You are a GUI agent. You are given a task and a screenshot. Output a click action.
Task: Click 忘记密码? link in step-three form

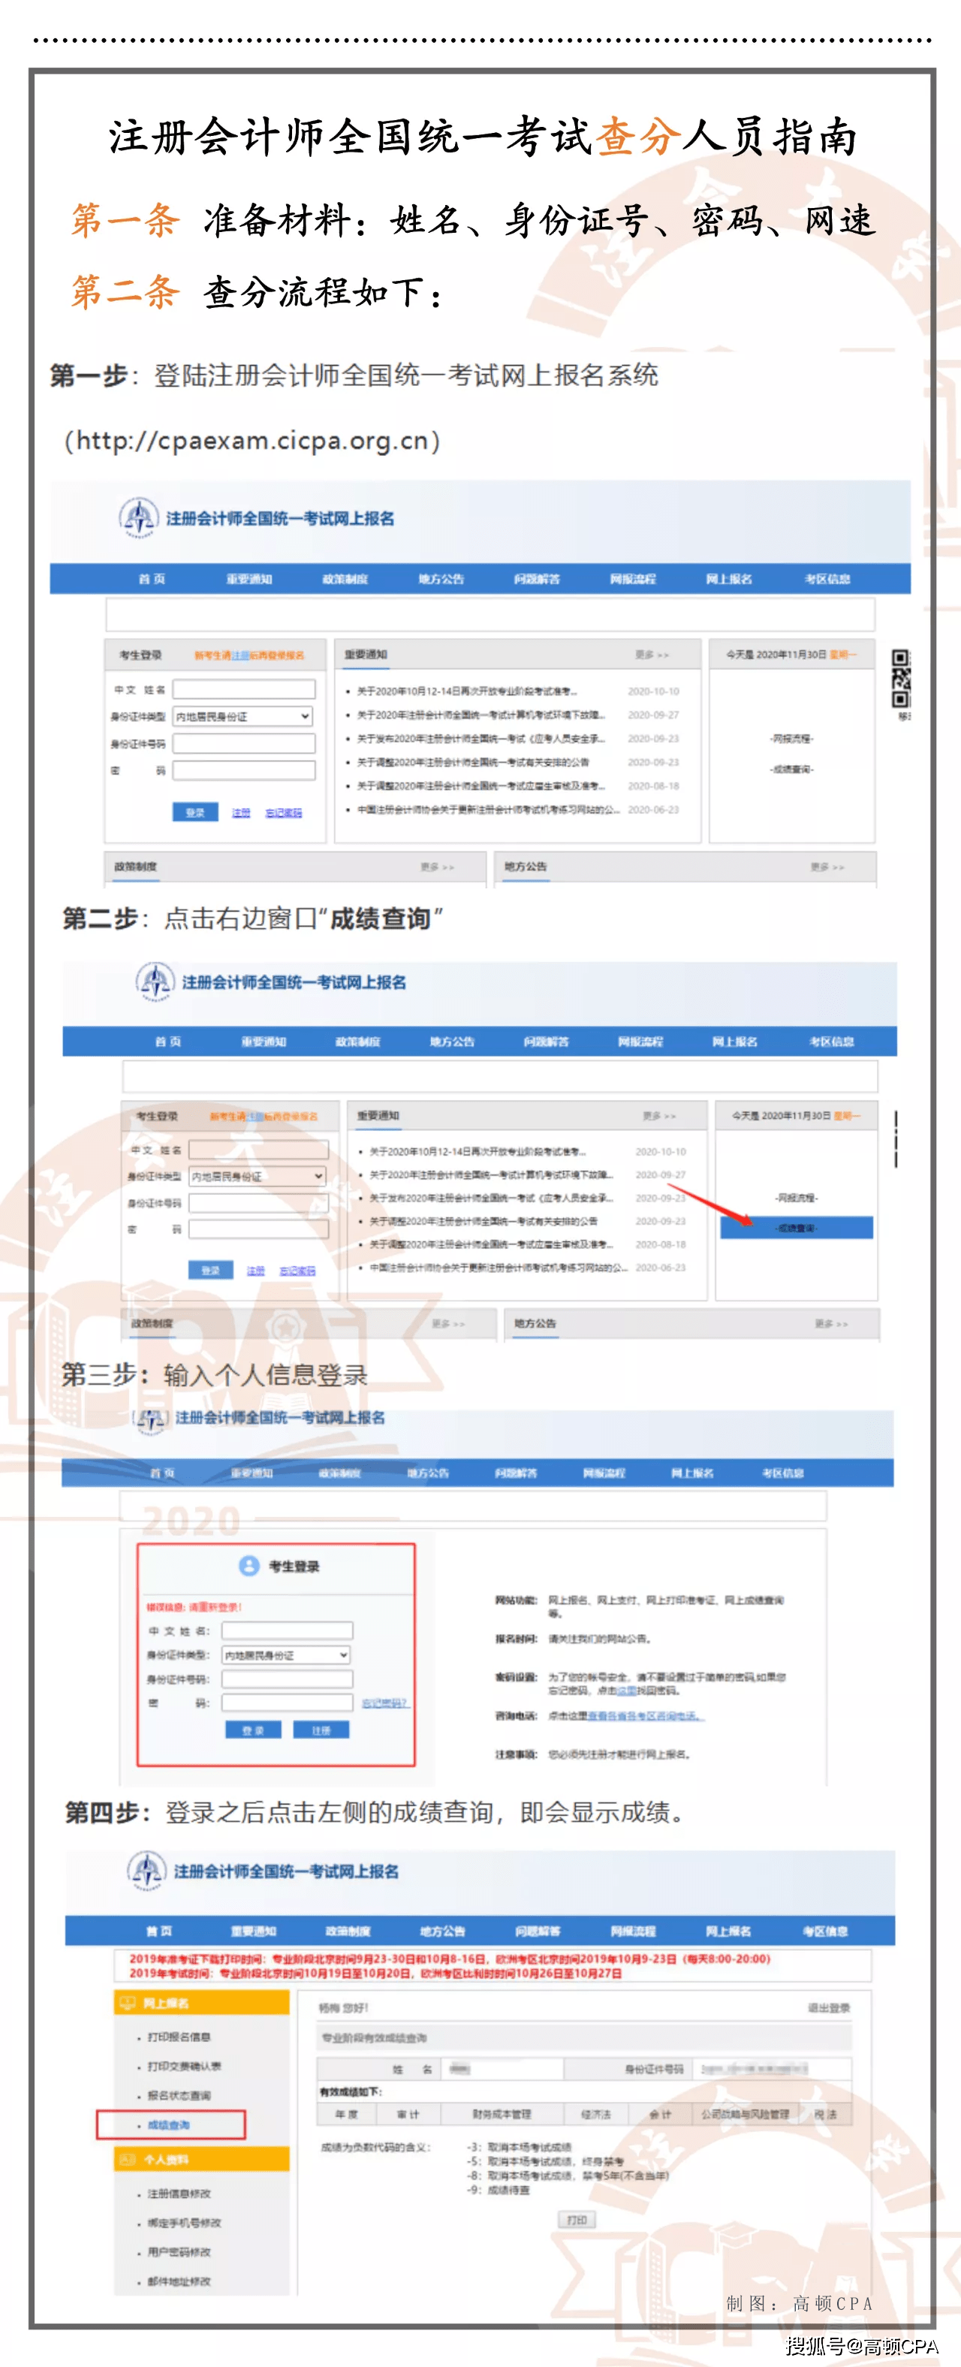[x=385, y=1702]
